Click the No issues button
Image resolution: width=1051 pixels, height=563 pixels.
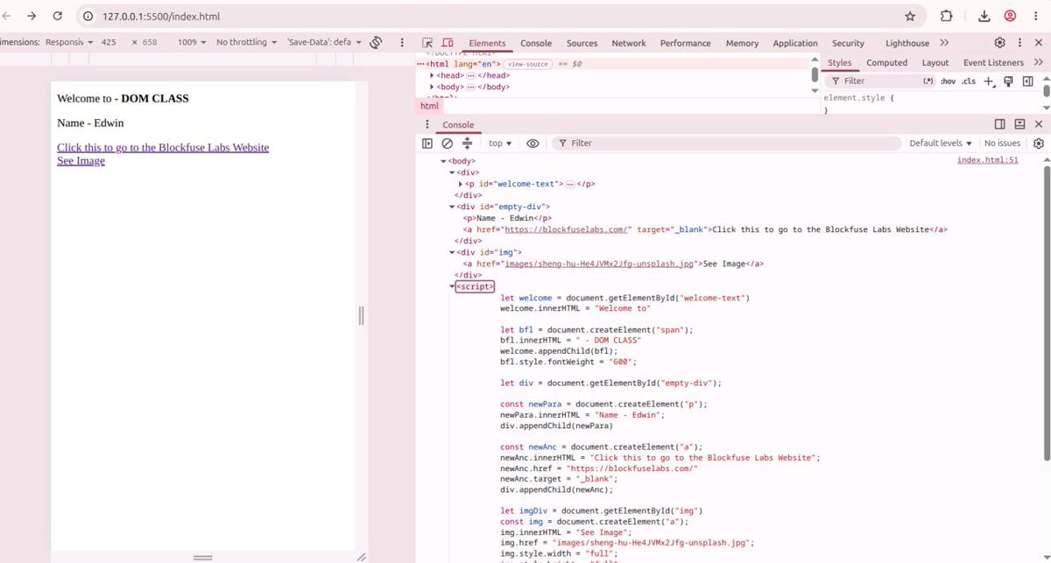[x=1002, y=143]
